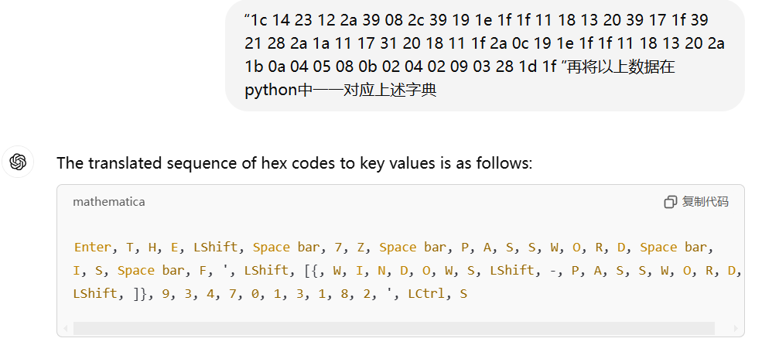Click the '1b' hex value starting third message line
The width and height of the screenshot is (779, 352).
(x=254, y=67)
